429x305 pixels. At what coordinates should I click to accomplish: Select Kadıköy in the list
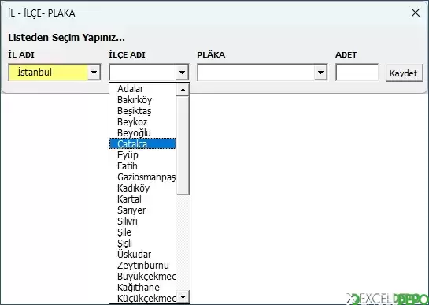(142, 188)
